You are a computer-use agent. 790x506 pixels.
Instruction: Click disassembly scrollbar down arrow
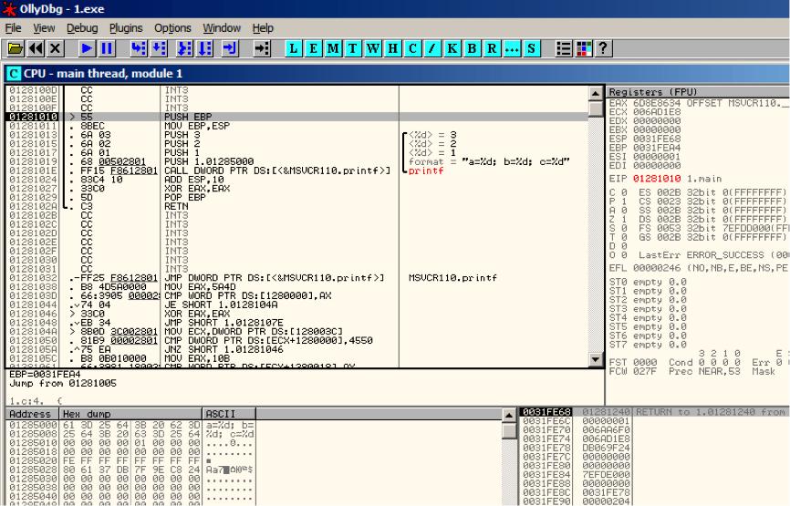[596, 359]
